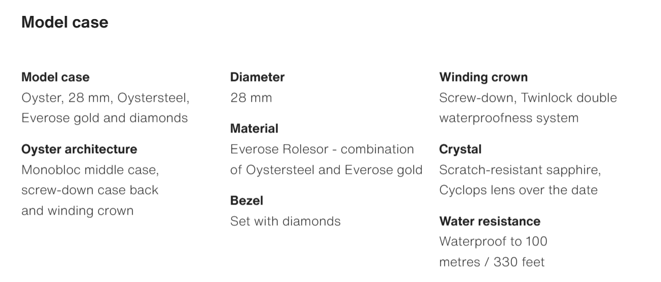Click the "Monobloc middle case," text line
This screenshot has width=661, height=282.
click(x=90, y=170)
